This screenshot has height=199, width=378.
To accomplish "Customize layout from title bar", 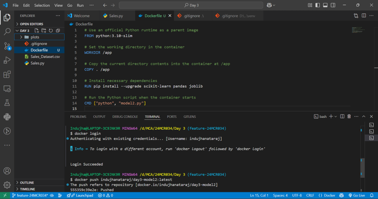I will tap(310, 5).
